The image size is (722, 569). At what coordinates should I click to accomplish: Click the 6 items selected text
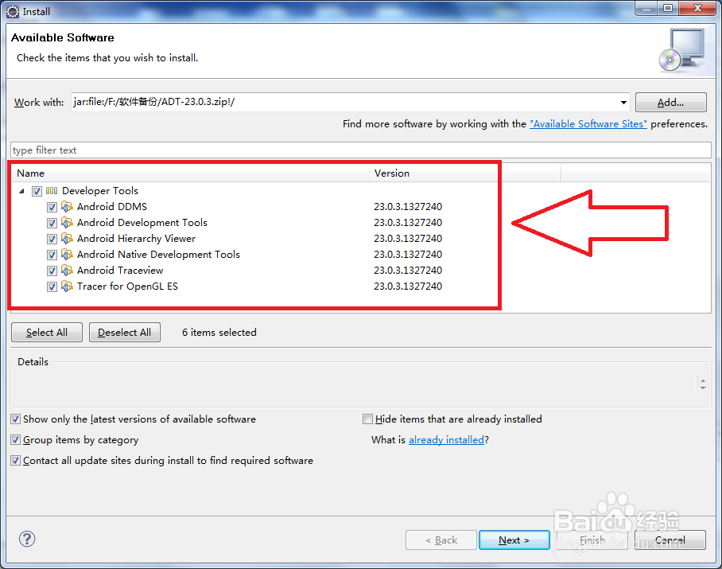[x=219, y=332]
